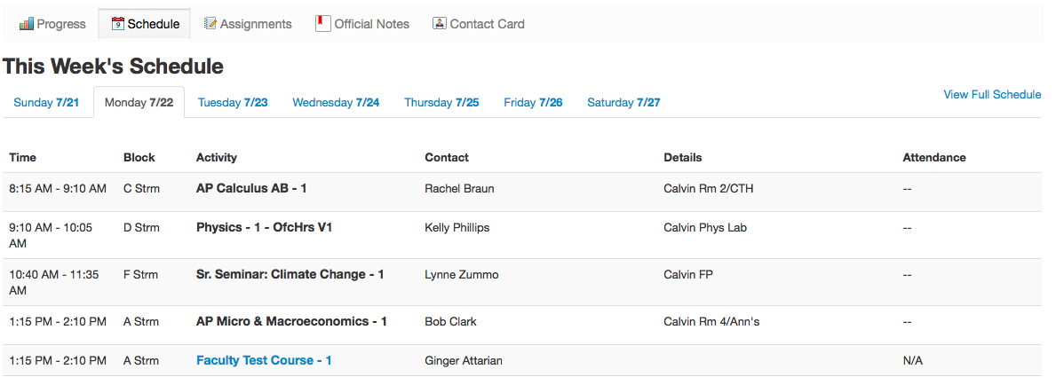
Task: Open Saturday 7/27 schedule
Action: click(x=623, y=102)
